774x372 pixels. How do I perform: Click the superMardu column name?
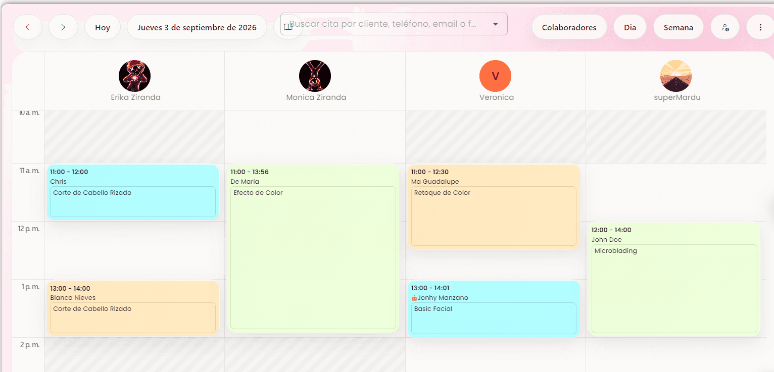tap(677, 97)
